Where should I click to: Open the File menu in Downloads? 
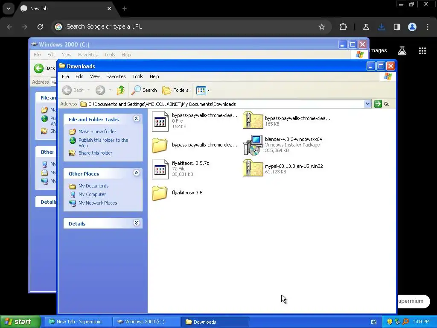65,76
